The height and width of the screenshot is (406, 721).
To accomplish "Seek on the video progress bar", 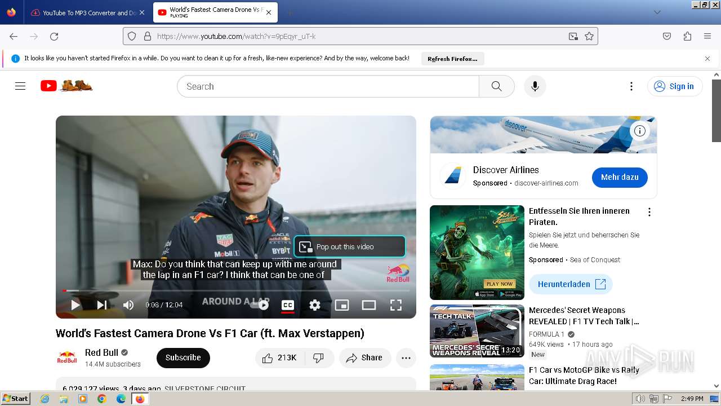I will pyautogui.click(x=236, y=291).
